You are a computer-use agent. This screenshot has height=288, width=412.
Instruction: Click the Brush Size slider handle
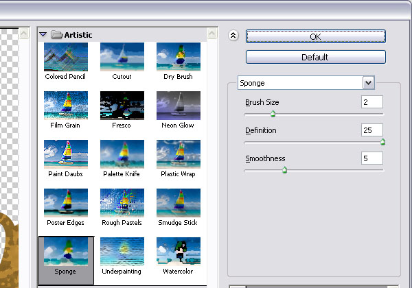click(273, 115)
